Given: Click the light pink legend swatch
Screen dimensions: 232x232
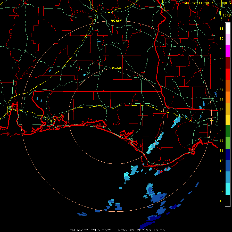Looking at the screenshot, I should pos(228,39).
